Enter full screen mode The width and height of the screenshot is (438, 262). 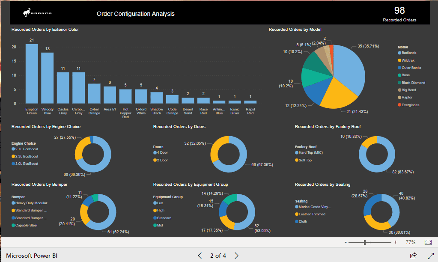coord(431,255)
